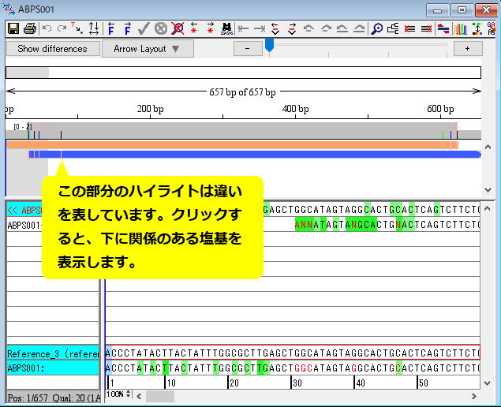Click the binoculars find-sequence icon
The height and width of the screenshot is (407, 501).
point(226,29)
